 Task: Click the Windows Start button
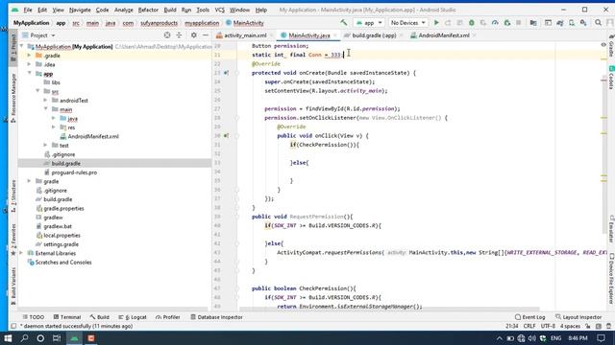8,338
